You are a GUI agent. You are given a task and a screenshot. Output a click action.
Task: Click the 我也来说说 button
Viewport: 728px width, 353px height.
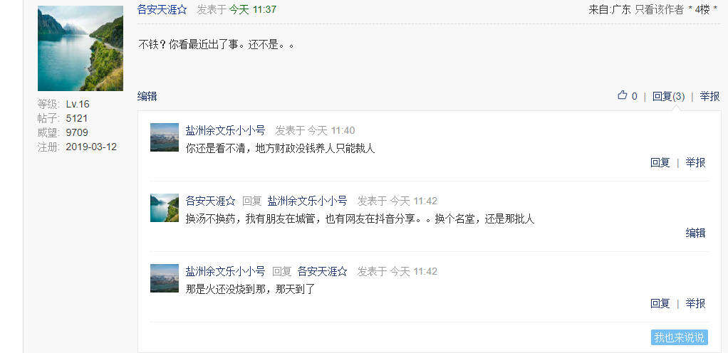(680, 337)
